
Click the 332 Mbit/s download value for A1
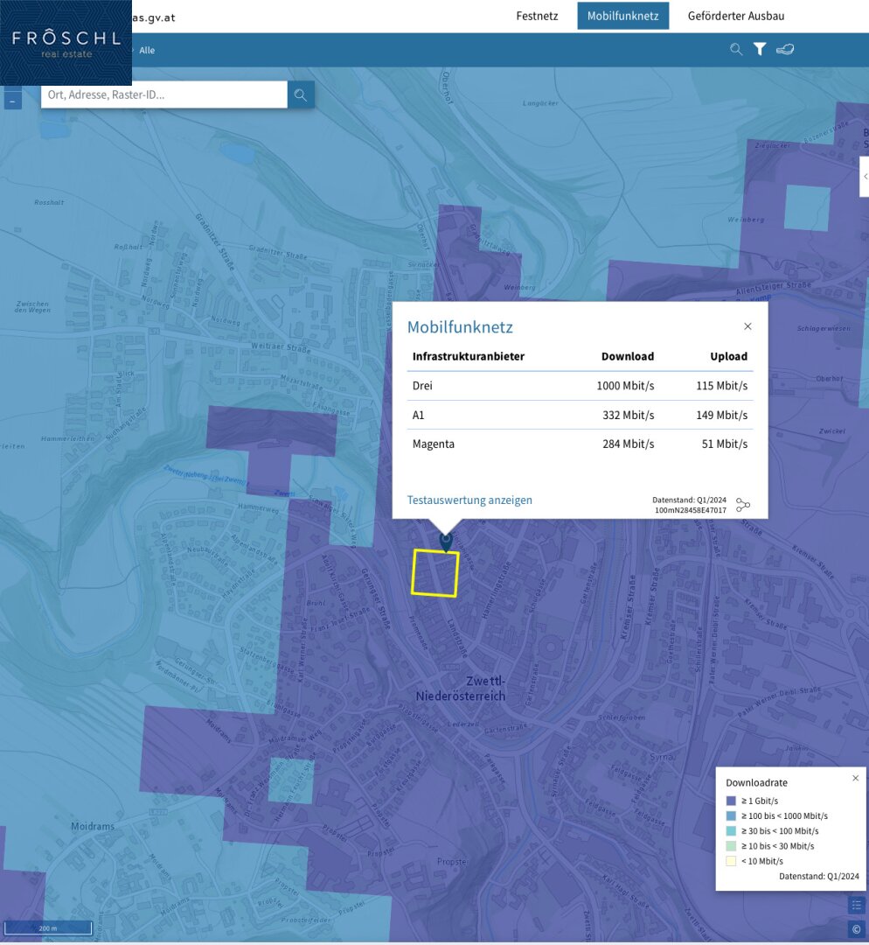(628, 416)
